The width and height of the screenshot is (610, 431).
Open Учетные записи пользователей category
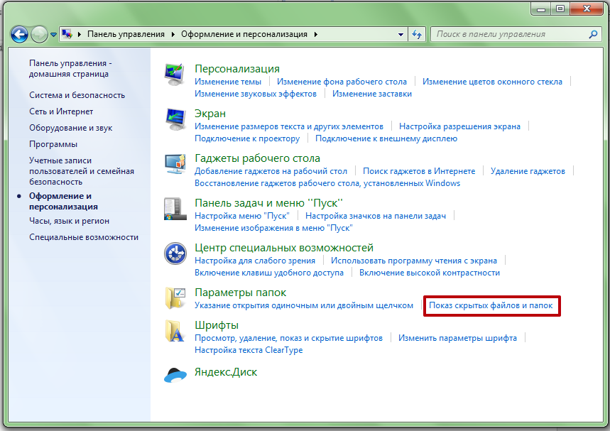[x=82, y=171]
